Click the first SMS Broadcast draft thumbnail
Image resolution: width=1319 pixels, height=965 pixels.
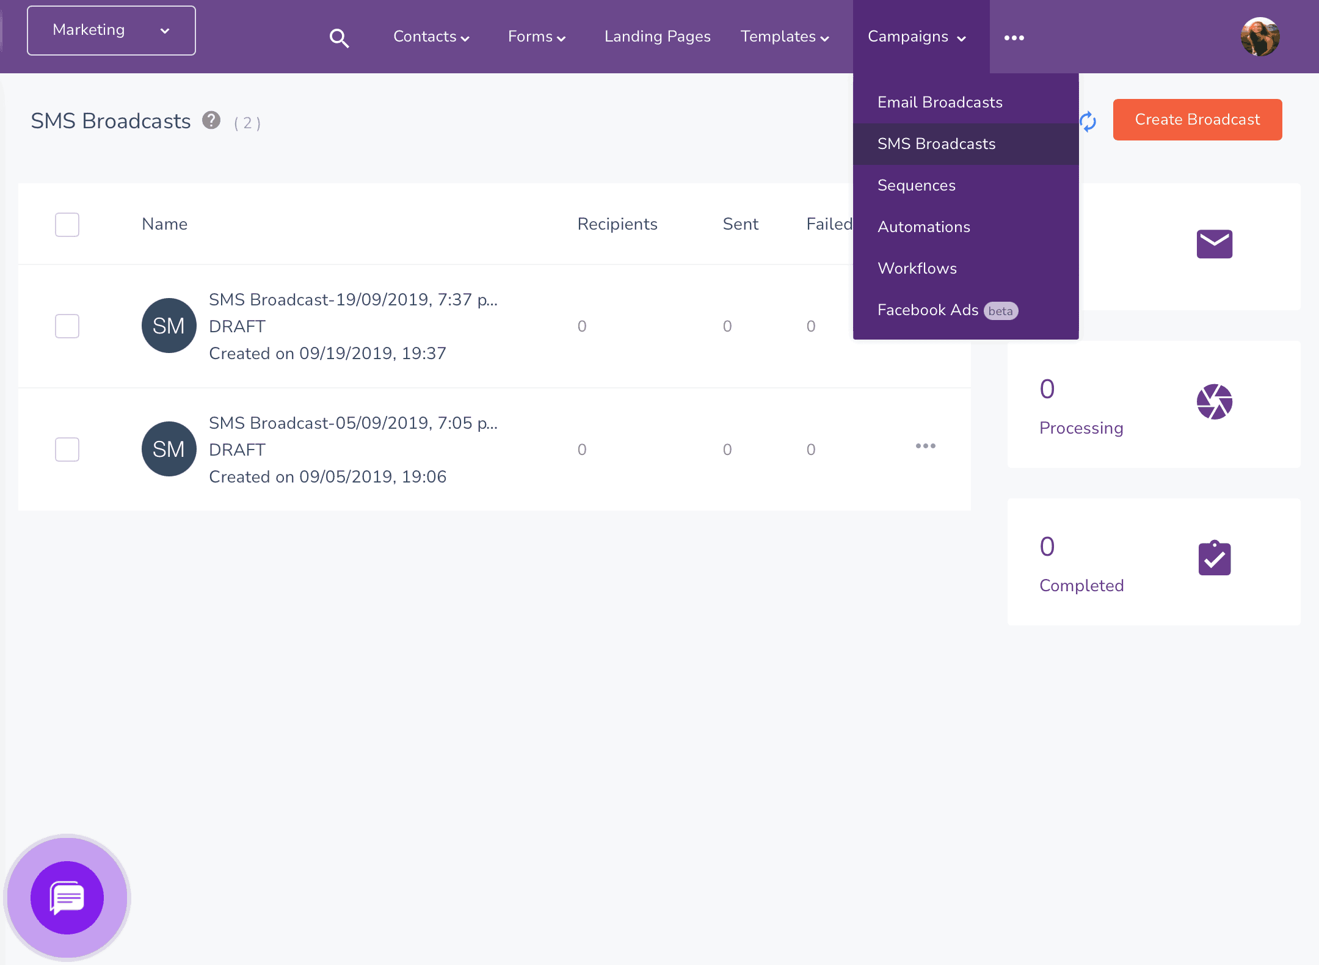[167, 326]
